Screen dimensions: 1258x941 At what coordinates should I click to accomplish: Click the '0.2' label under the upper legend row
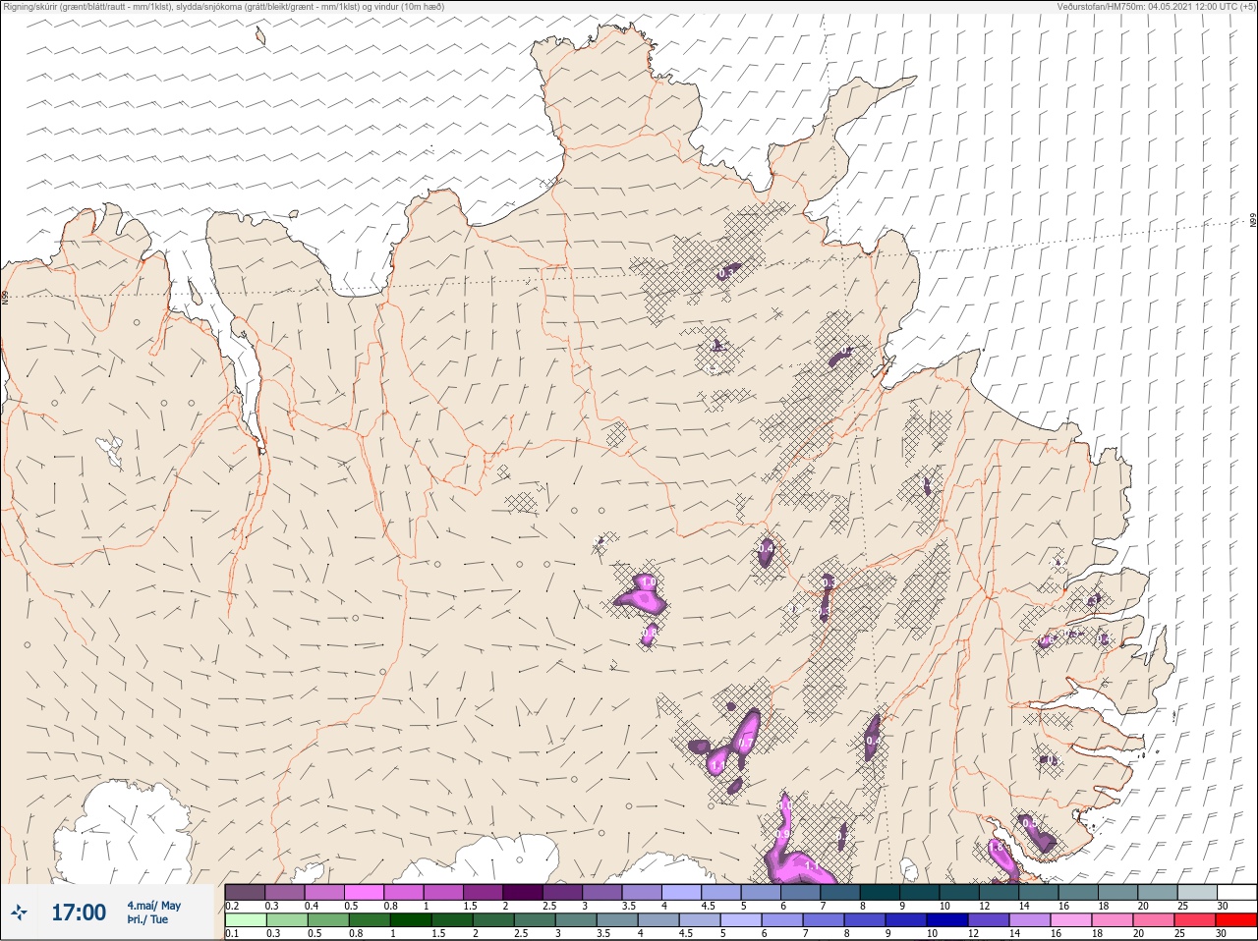(x=232, y=906)
